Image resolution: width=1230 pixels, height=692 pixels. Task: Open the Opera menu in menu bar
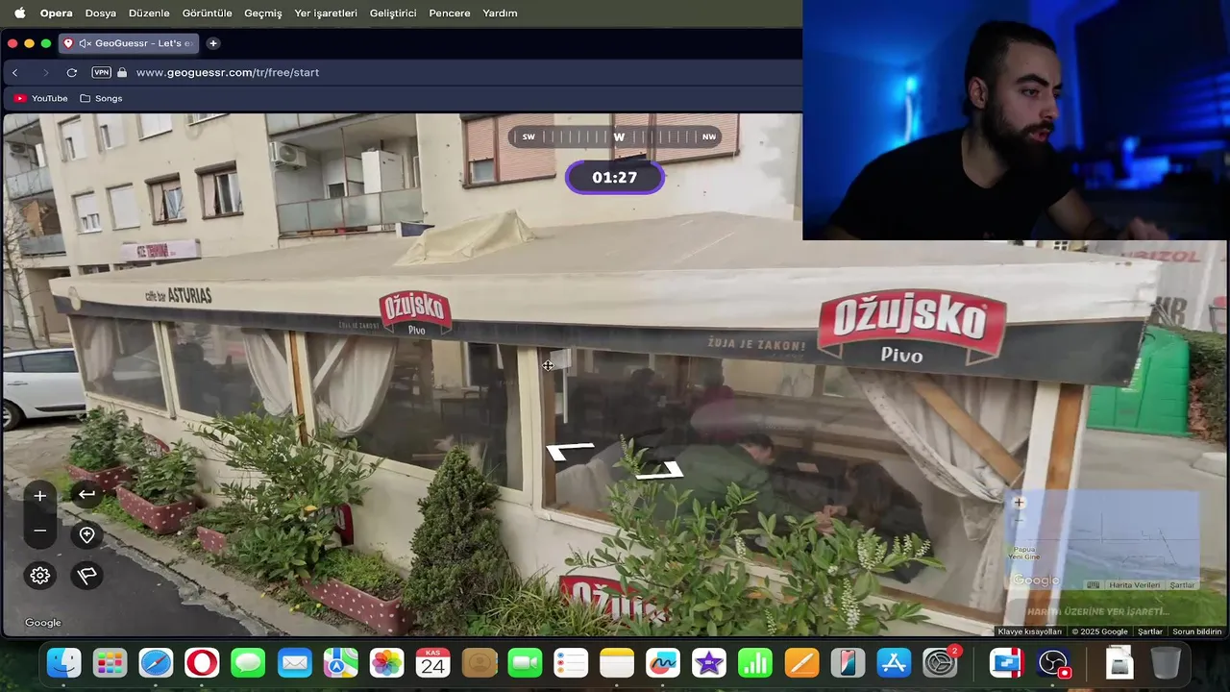coord(56,13)
